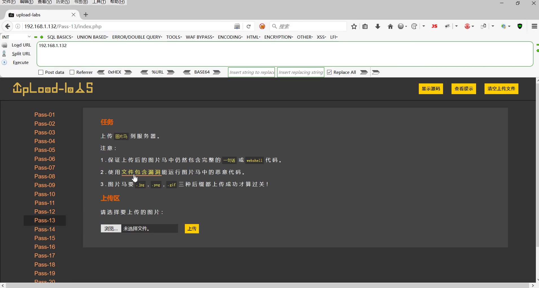Go back using the browser back arrow

8,26
